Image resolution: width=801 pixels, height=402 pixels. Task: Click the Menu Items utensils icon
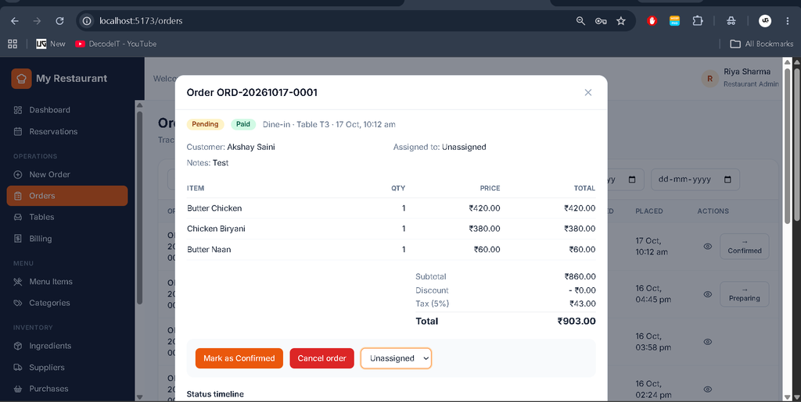tap(18, 281)
